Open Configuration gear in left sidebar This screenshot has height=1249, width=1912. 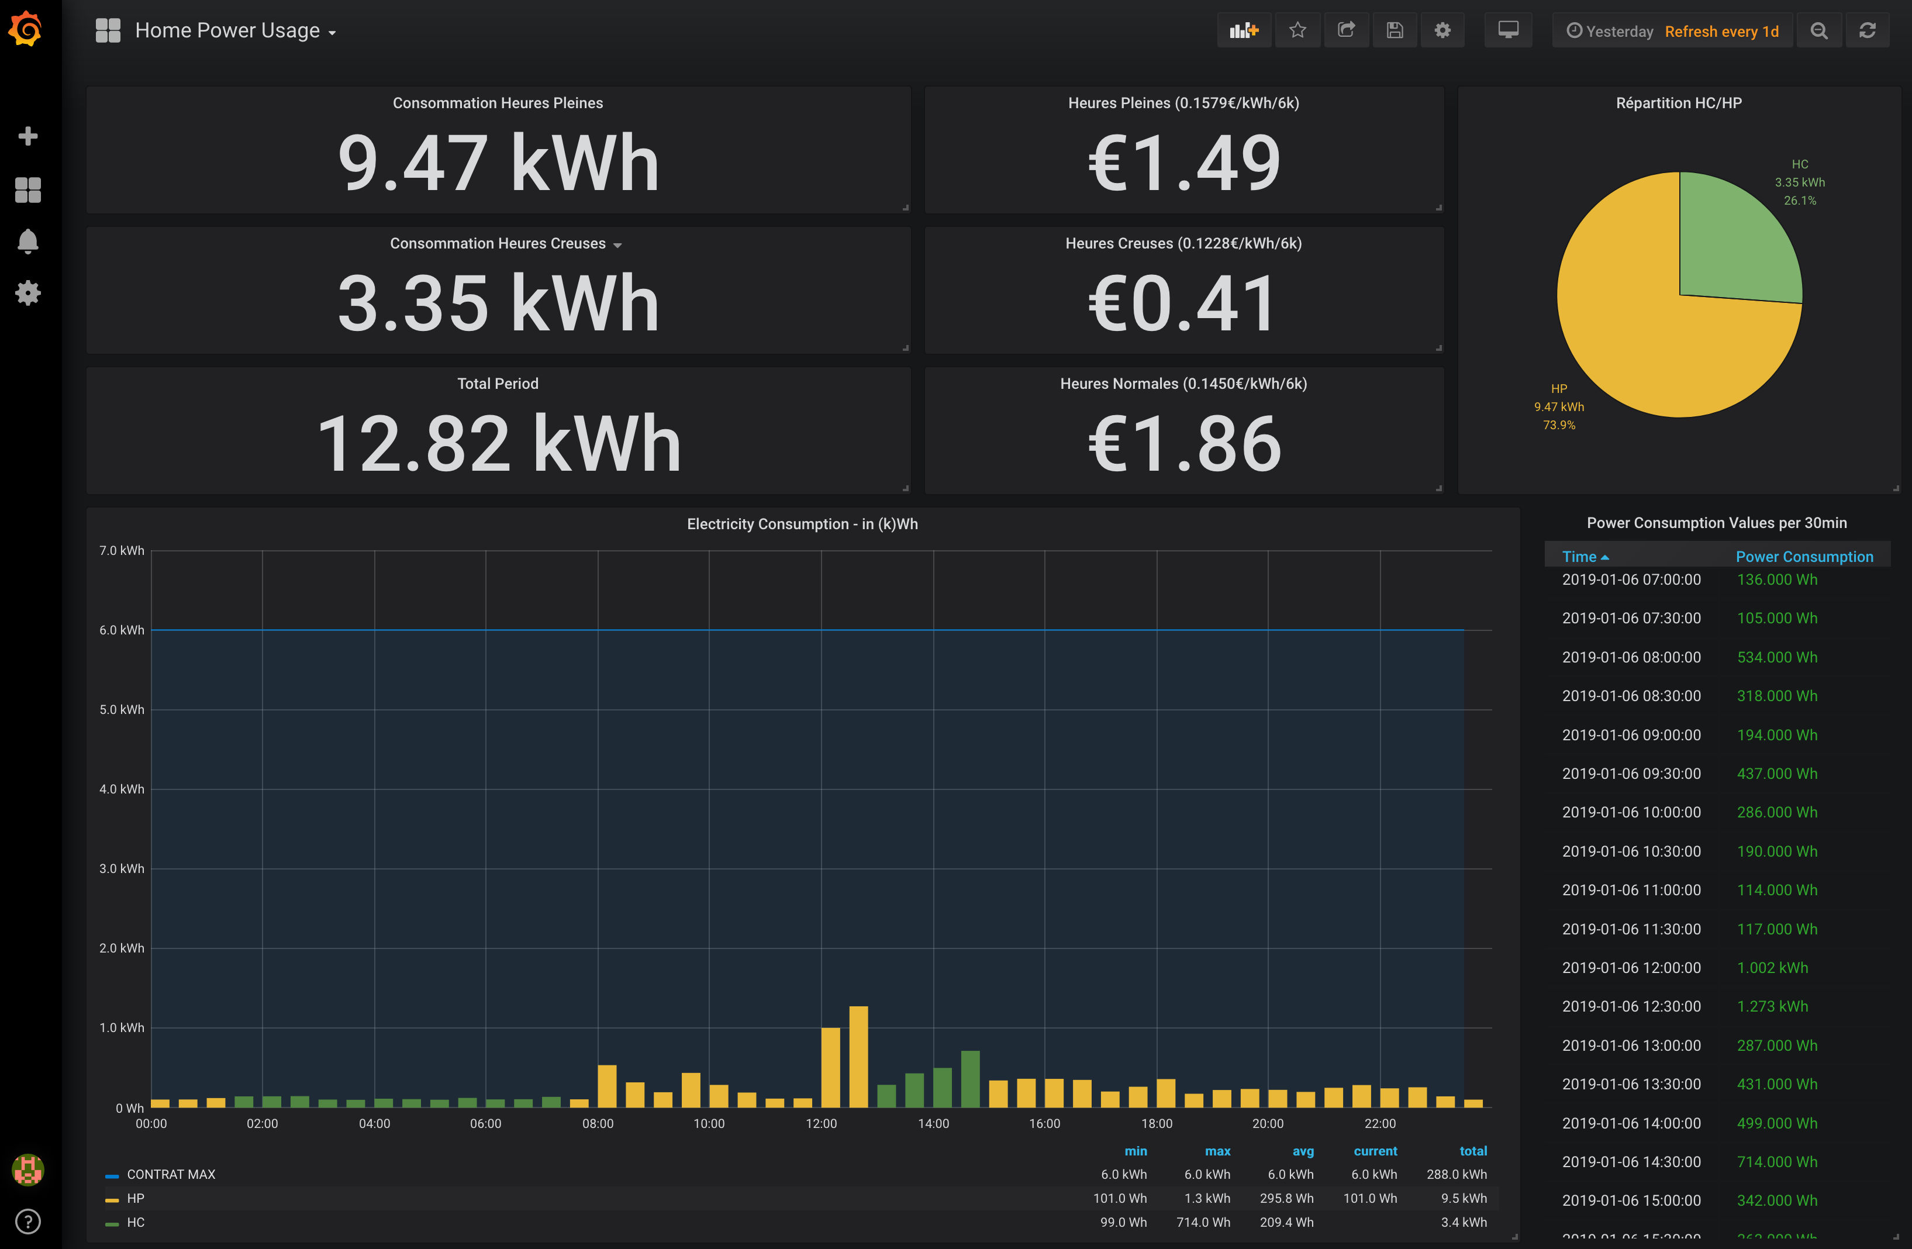click(x=28, y=292)
